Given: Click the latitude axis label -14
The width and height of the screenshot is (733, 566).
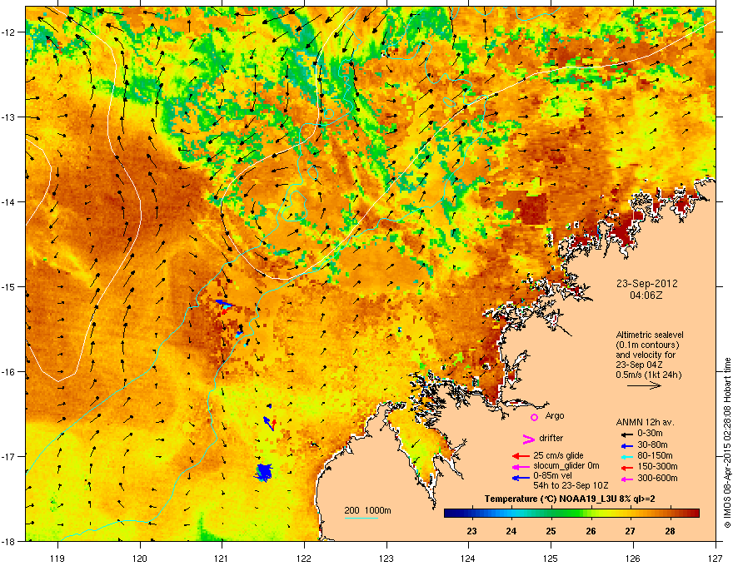Looking at the screenshot, I should click(9, 201).
